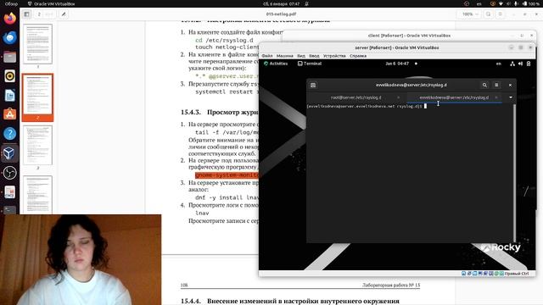Viewport: 543px width, 305px height.
Task: Click the highlighted gnome-system-monitor text in PDF
Action: (x=227, y=175)
